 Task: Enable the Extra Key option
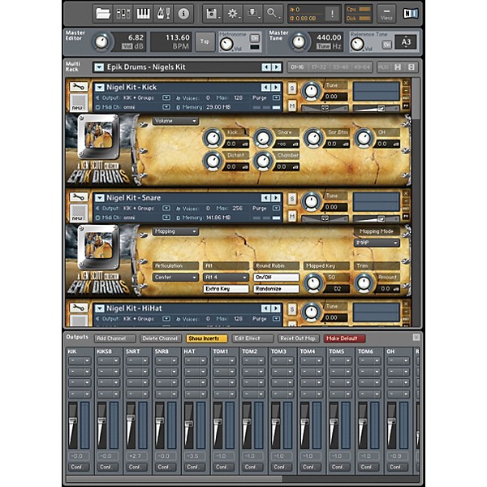tap(226, 288)
